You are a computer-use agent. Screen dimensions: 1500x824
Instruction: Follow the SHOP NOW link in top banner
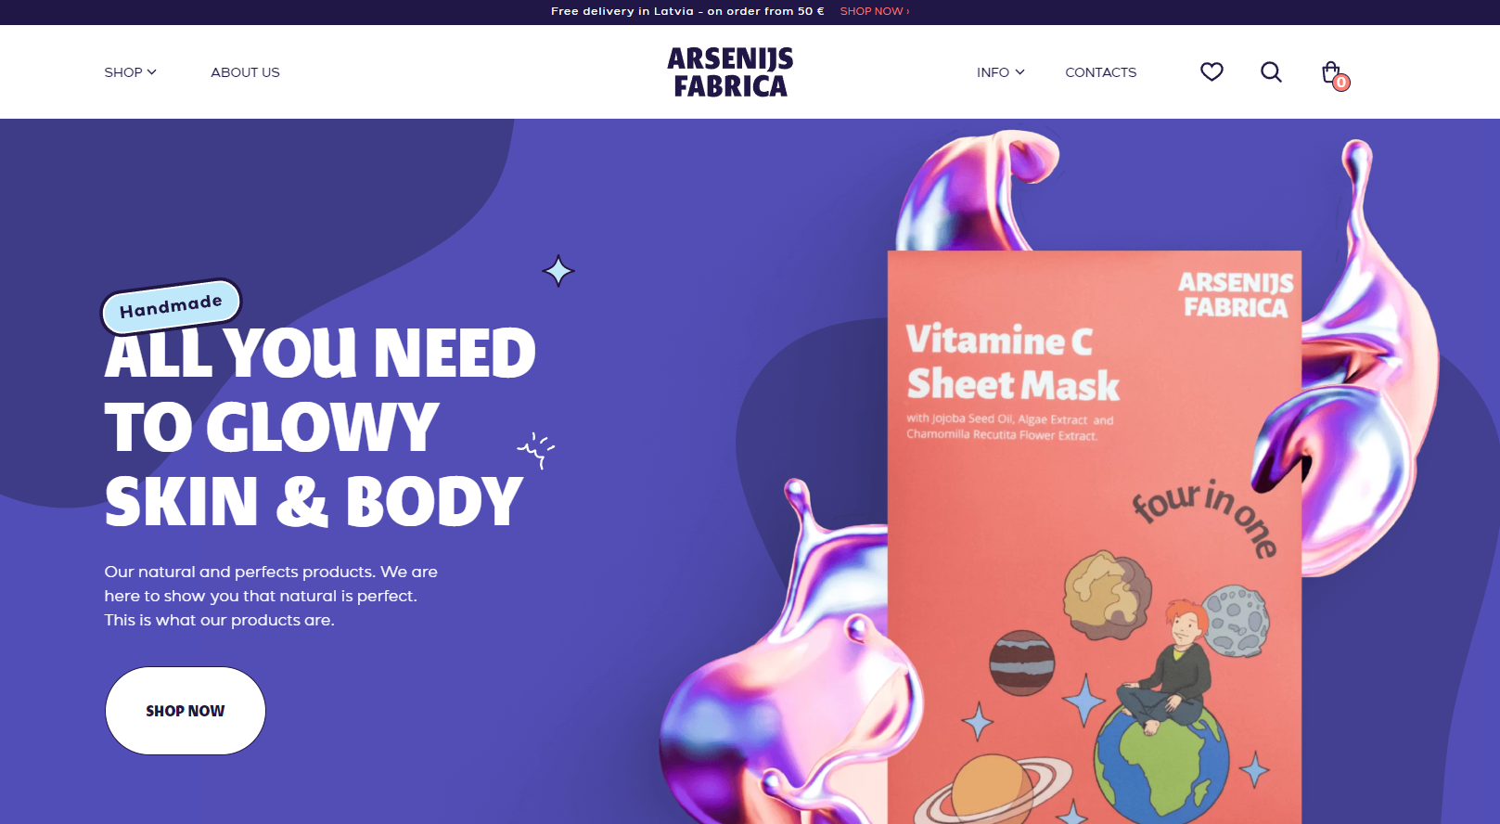(875, 11)
